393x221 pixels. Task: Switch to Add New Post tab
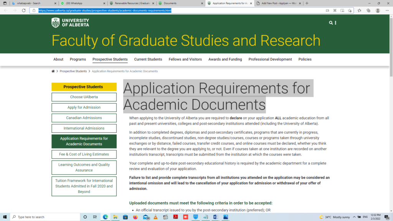click(x=279, y=3)
